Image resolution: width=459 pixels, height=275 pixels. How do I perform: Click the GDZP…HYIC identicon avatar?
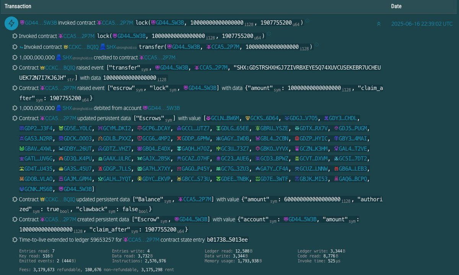(297, 138)
